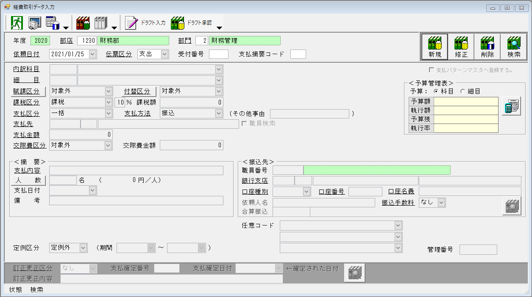Expand the 支払区分 dropdown showing 一括
Image resolution: width=532 pixels, height=297 pixels.
point(109,113)
